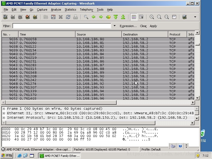212x159 pixels.
Task: Reset zoom to normal size
Action: [167, 17]
